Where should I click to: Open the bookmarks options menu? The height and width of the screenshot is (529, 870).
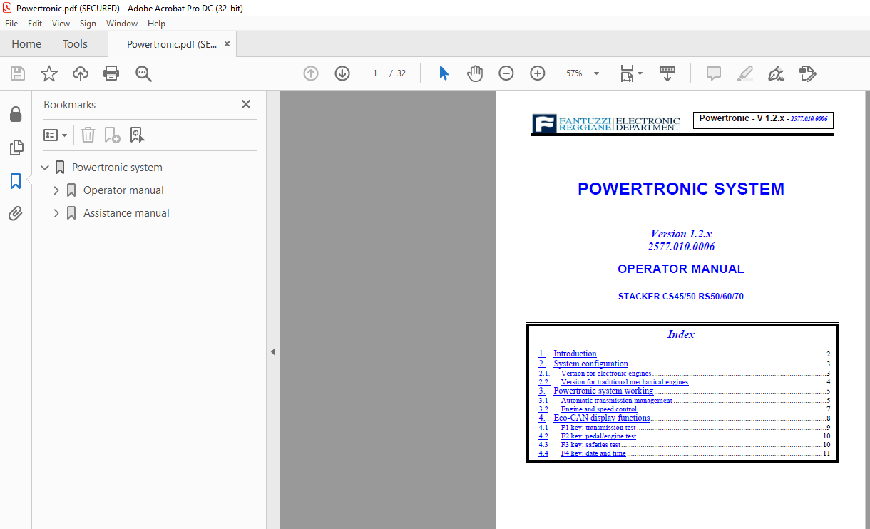point(56,135)
